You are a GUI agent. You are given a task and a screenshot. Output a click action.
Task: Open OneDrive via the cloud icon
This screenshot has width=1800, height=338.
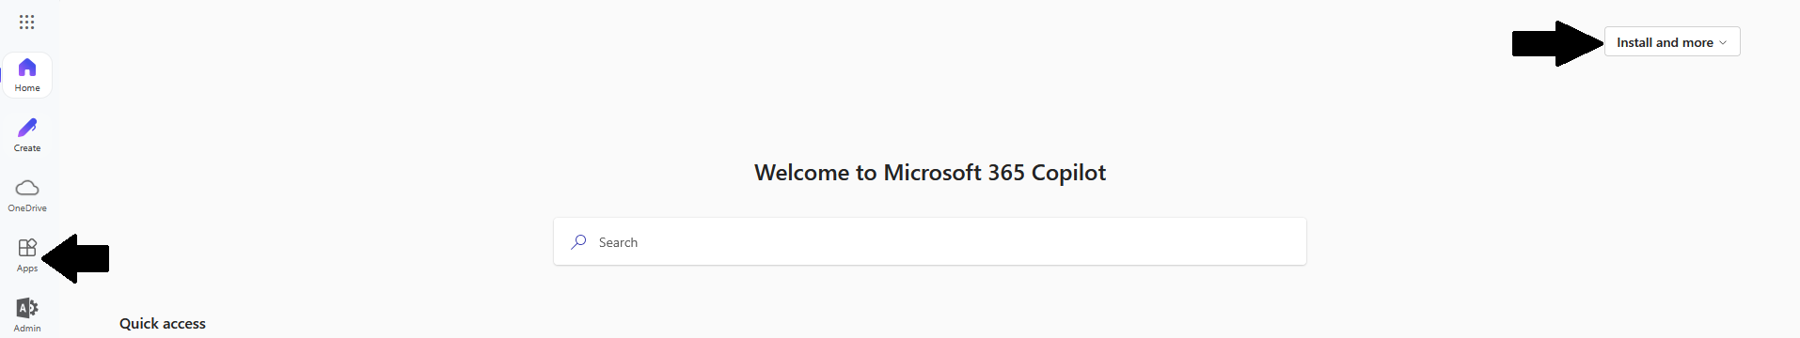(27, 188)
